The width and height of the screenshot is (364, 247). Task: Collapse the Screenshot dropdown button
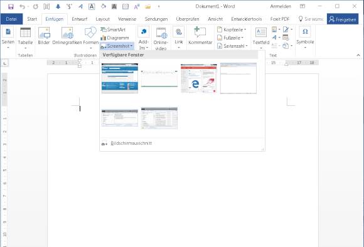(x=117, y=46)
